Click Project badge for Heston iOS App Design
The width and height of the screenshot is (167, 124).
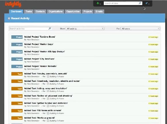pos(17,52)
